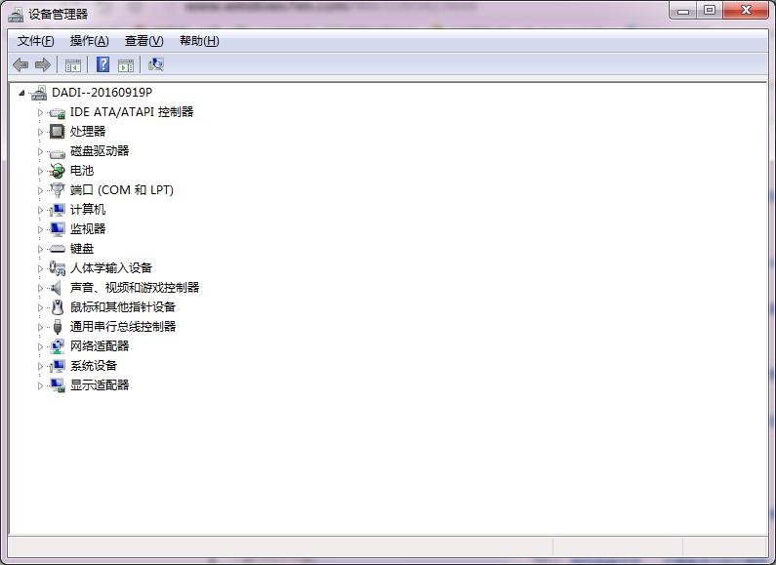Select the 端口 (COM 和 LPT) label

(x=122, y=190)
